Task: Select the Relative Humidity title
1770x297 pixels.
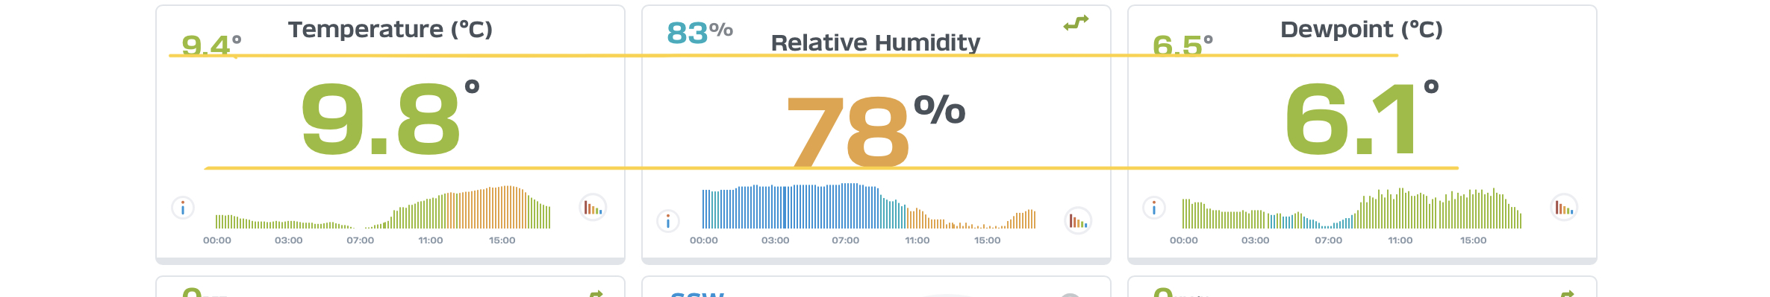Action: pyautogui.click(x=876, y=42)
